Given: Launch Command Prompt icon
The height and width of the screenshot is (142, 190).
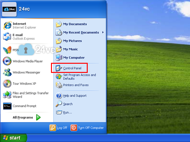Looking at the screenshot, I should [7, 106].
